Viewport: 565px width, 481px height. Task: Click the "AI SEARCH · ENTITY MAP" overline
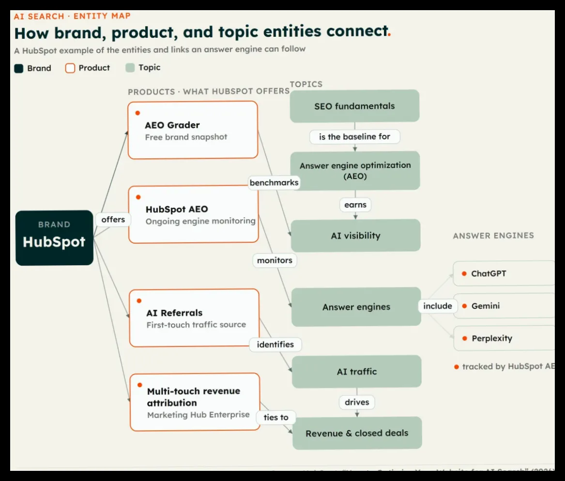(x=72, y=16)
